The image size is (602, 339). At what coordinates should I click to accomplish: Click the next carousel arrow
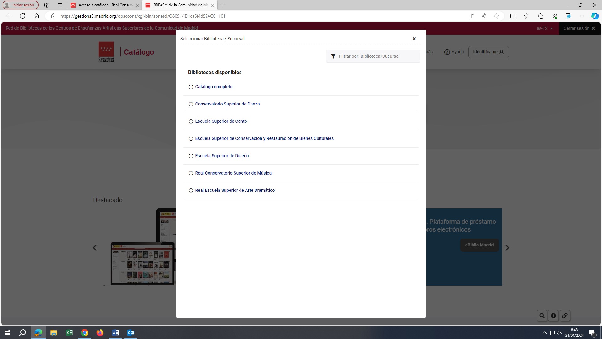tap(507, 248)
